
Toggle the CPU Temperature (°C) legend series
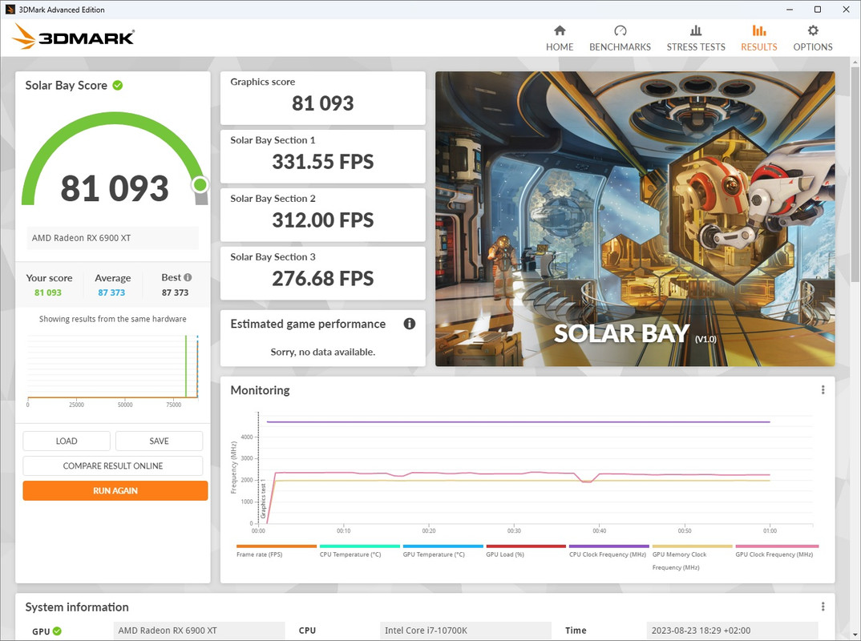(x=359, y=551)
